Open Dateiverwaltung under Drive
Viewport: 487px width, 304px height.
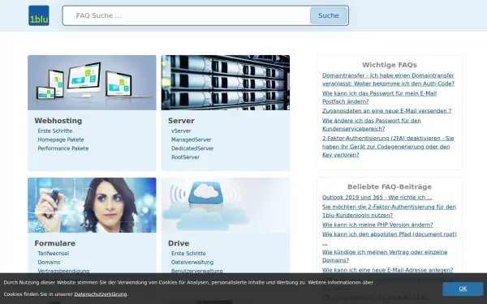click(192, 262)
